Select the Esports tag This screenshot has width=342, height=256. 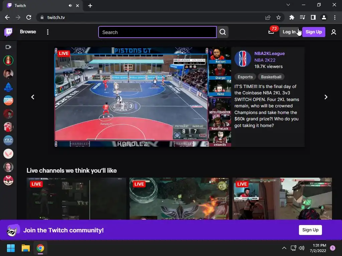pyautogui.click(x=245, y=77)
